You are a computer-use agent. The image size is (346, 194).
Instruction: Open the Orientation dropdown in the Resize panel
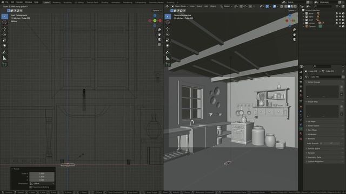point(42,183)
